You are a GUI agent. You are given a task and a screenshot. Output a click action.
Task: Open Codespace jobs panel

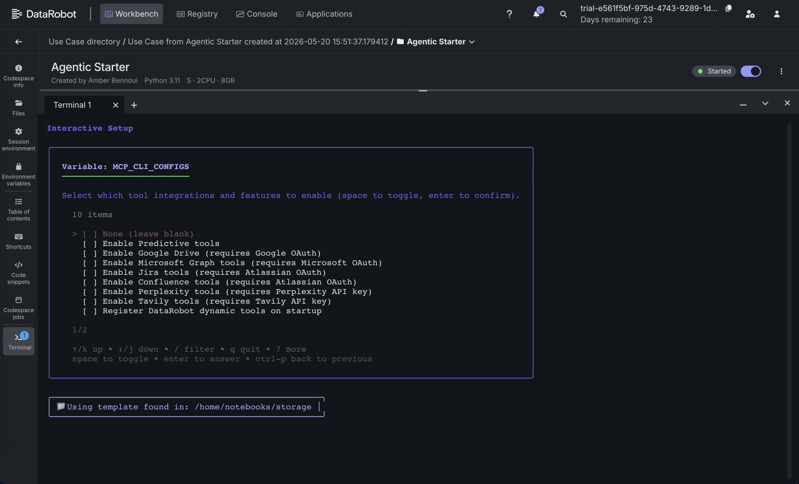point(18,308)
